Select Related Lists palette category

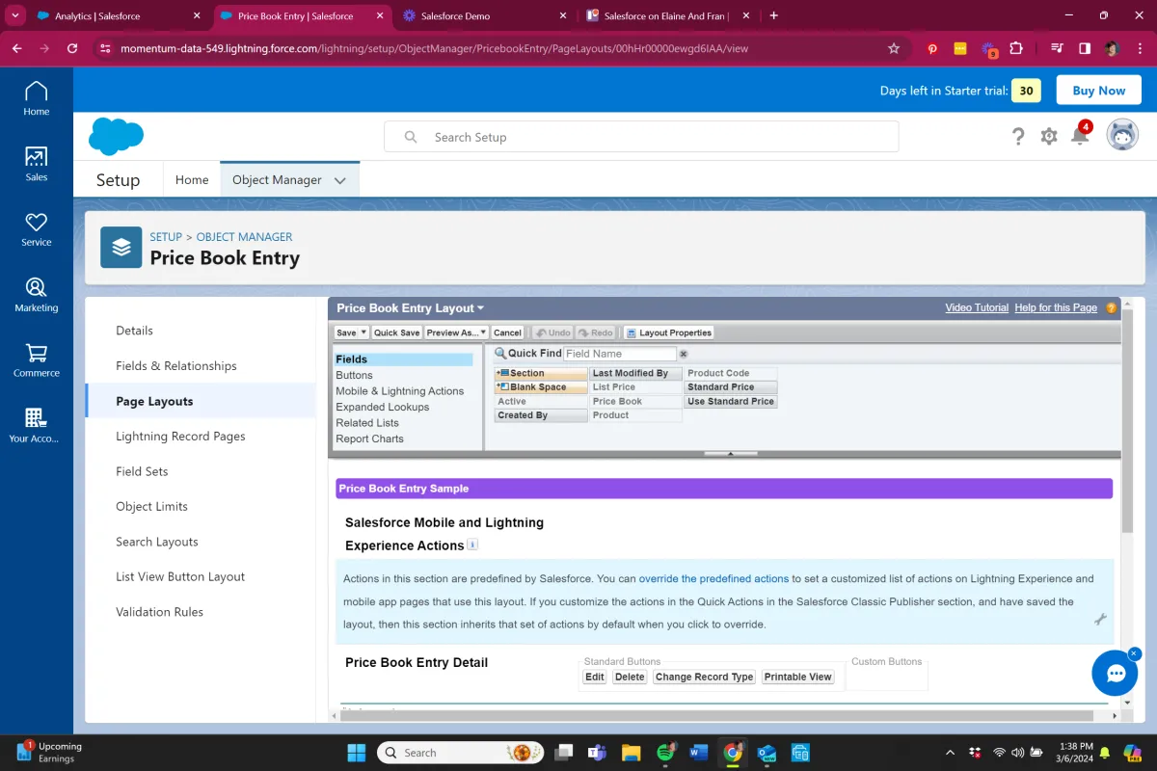[367, 423]
